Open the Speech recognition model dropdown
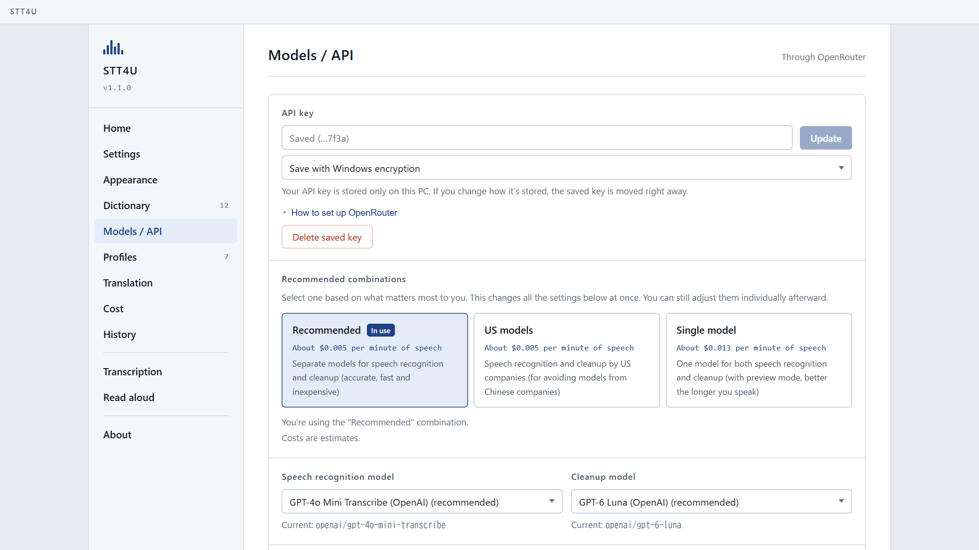Screen dimensions: 979x550 tap(422, 502)
